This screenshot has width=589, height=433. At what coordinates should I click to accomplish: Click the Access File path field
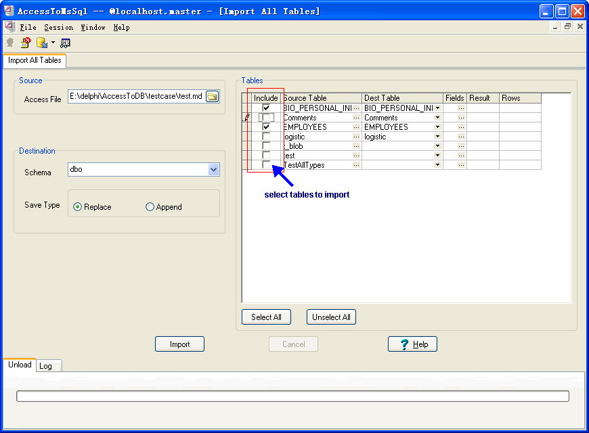tap(136, 97)
